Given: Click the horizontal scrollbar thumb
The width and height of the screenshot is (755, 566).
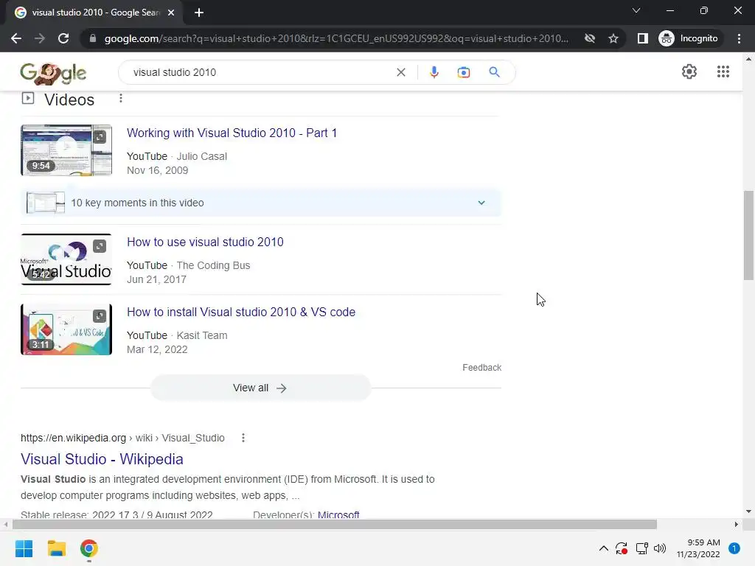Looking at the screenshot, I should pyautogui.click(x=335, y=524).
